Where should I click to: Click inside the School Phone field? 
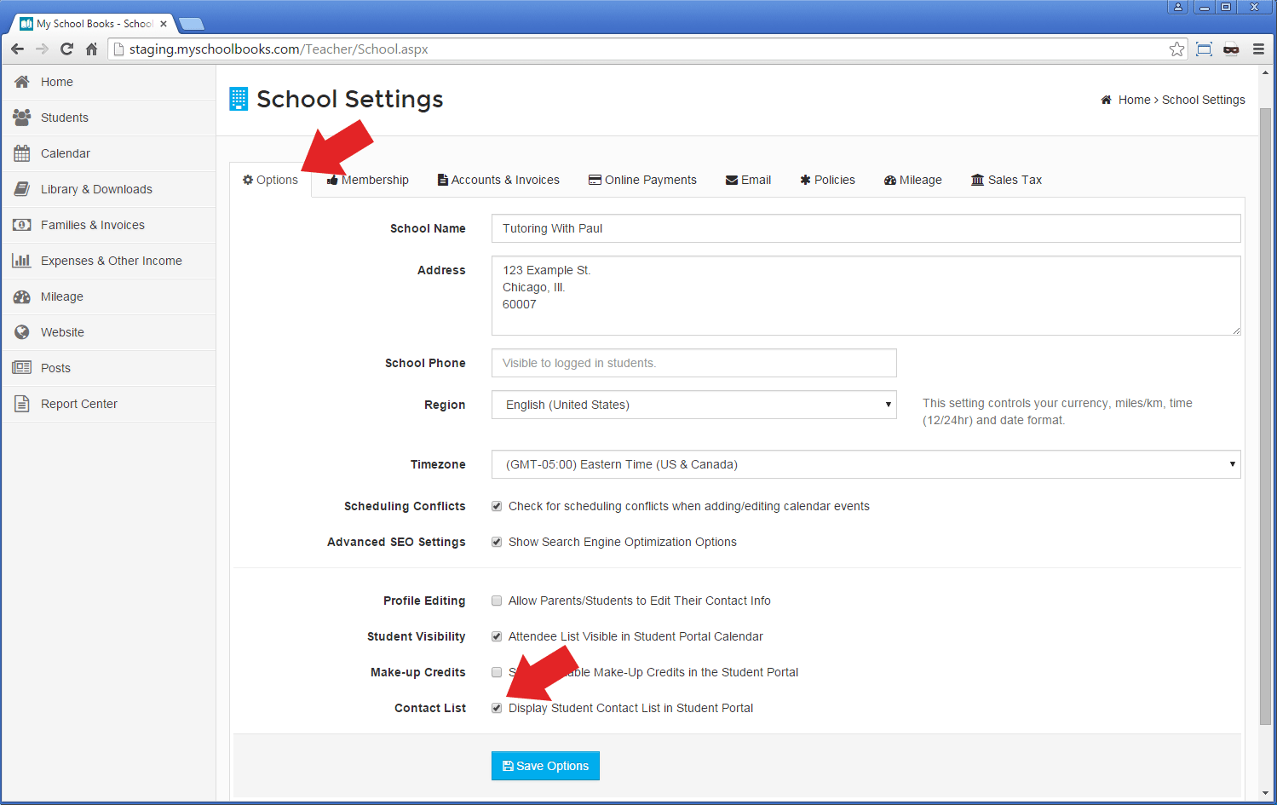693,363
